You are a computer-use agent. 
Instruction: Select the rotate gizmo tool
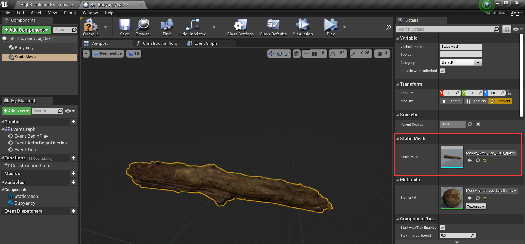coord(279,54)
